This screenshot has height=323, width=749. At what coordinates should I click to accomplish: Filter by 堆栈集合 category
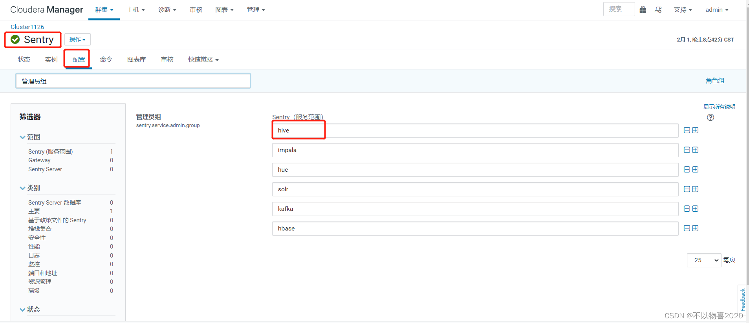[x=40, y=229]
